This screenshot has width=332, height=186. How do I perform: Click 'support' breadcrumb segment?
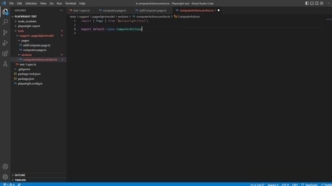click(x=84, y=17)
